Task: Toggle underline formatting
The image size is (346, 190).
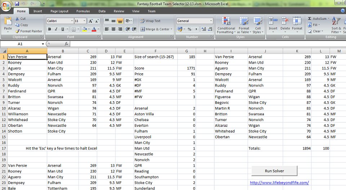Action: (63, 29)
